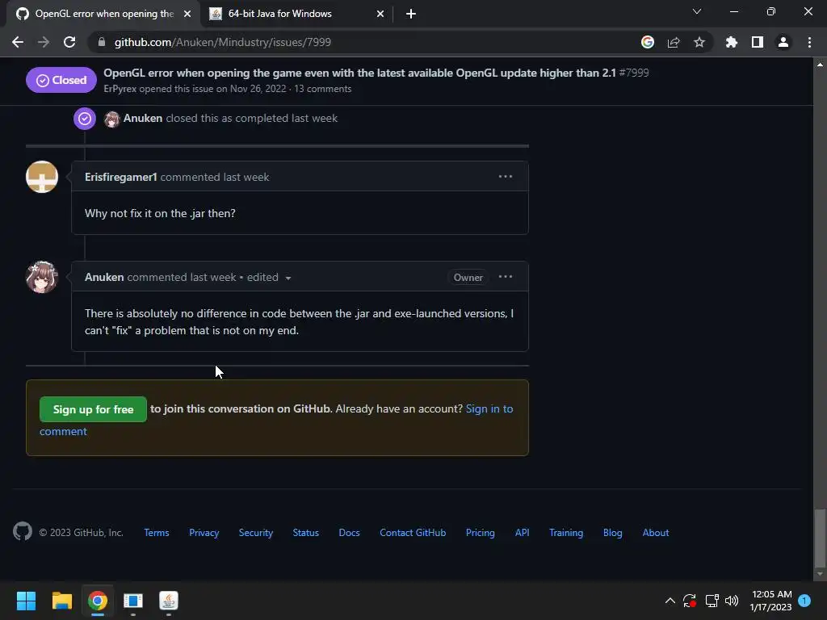The image size is (827, 620).
Task: Click the Closed status badge
Action: (x=61, y=80)
